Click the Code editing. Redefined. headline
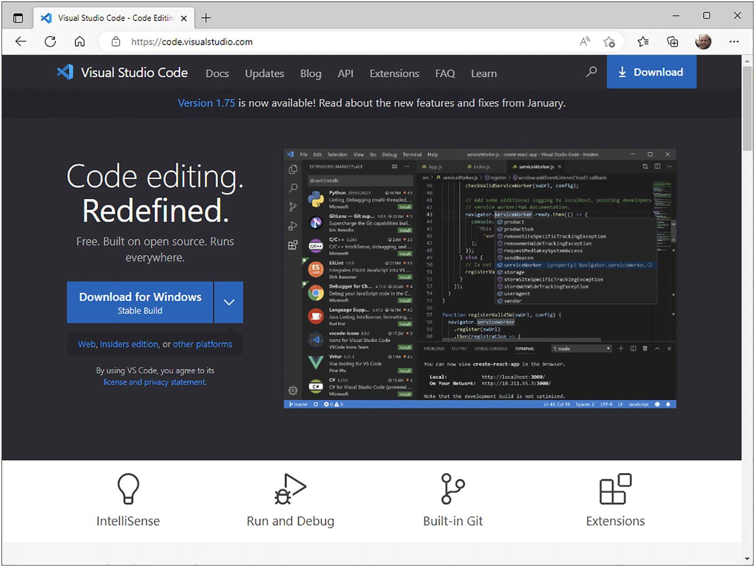Viewport: 755px width, 567px height. (x=155, y=193)
